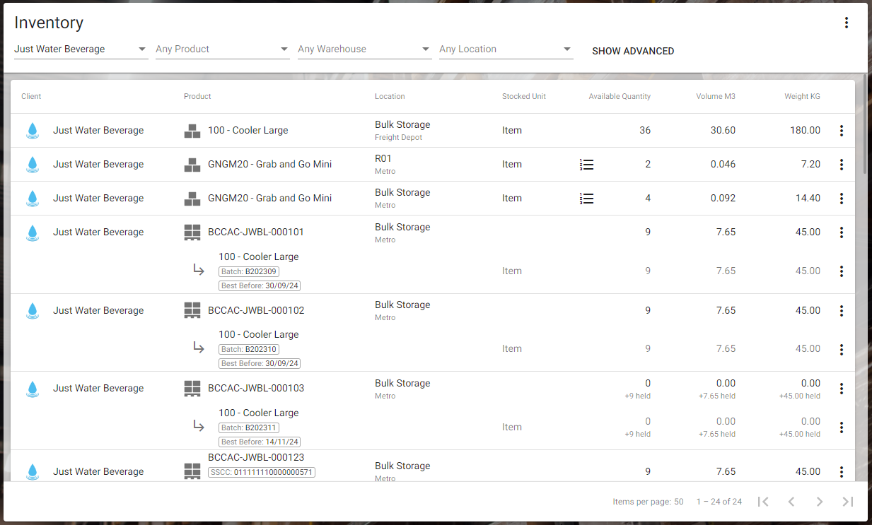Image resolution: width=872 pixels, height=525 pixels.
Task: Open row menu for pallet BCCAC-JWBL-000102
Action: [841, 311]
